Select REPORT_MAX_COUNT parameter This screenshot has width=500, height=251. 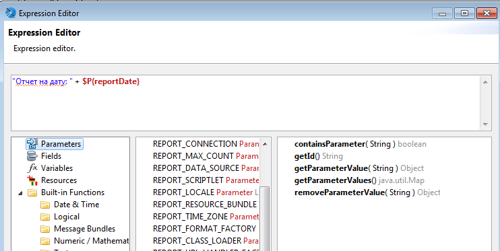[x=206, y=156]
